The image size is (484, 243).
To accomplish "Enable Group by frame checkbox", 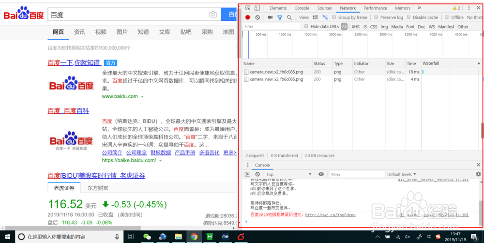I will tap(334, 17).
